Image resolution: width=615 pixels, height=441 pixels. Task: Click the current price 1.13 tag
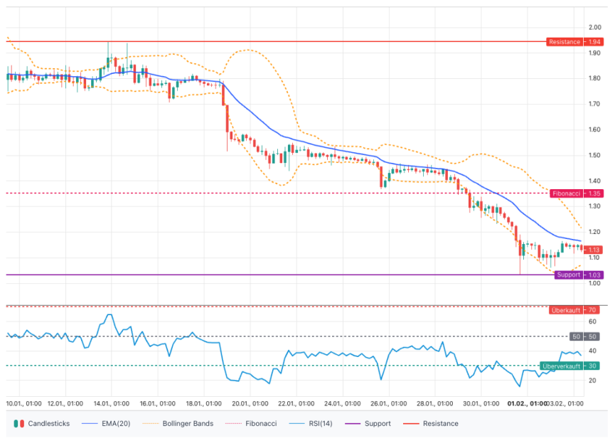[x=594, y=249]
